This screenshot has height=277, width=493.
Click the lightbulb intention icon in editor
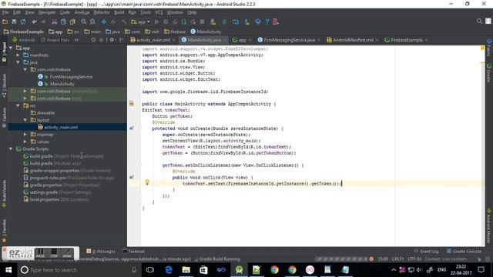click(x=147, y=182)
